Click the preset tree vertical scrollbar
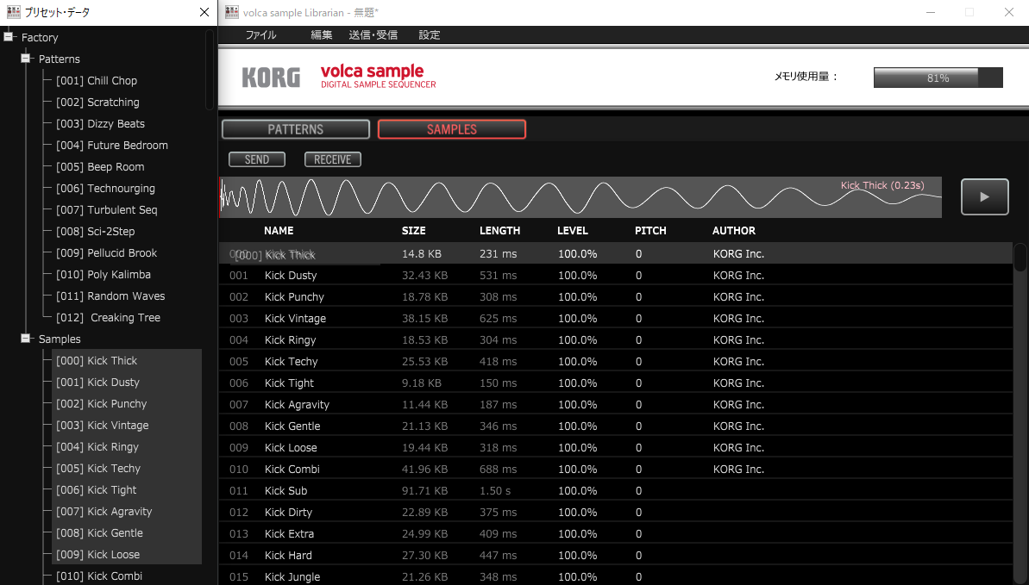The height and width of the screenshot is (585, 1029). tap(210, 70)
